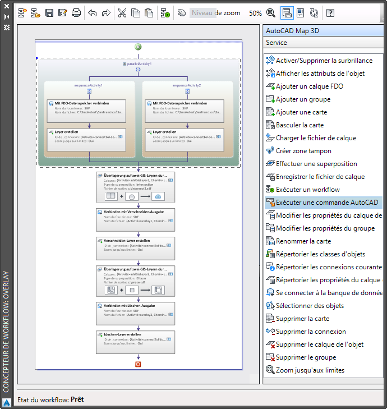387x409 pixels.
Task: Select the Verbinden mit Verschneiden-Ausgabe activity
Action: click(x=135, y=219)
